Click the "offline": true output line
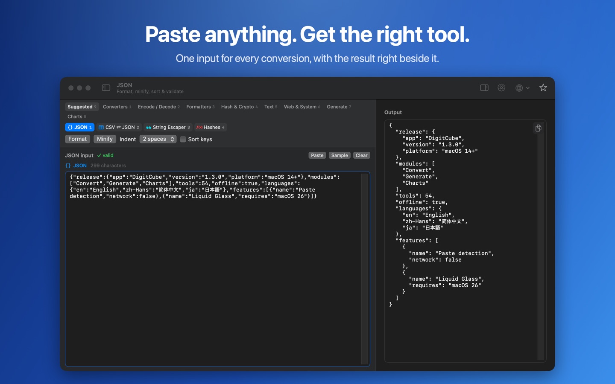 tap(422, 202)
